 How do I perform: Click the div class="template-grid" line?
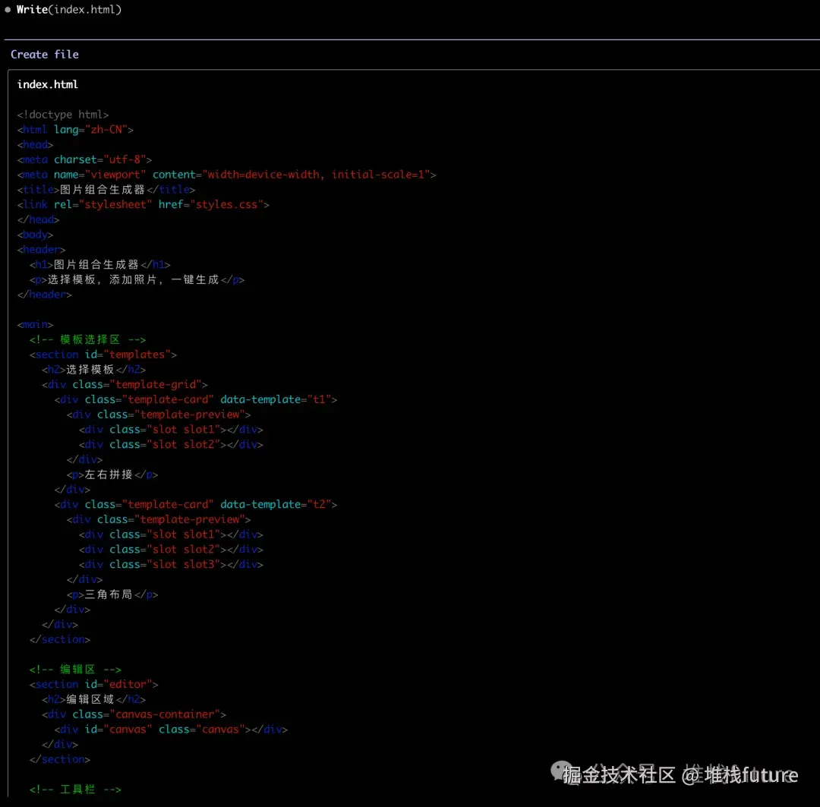[x=125, y=384]
